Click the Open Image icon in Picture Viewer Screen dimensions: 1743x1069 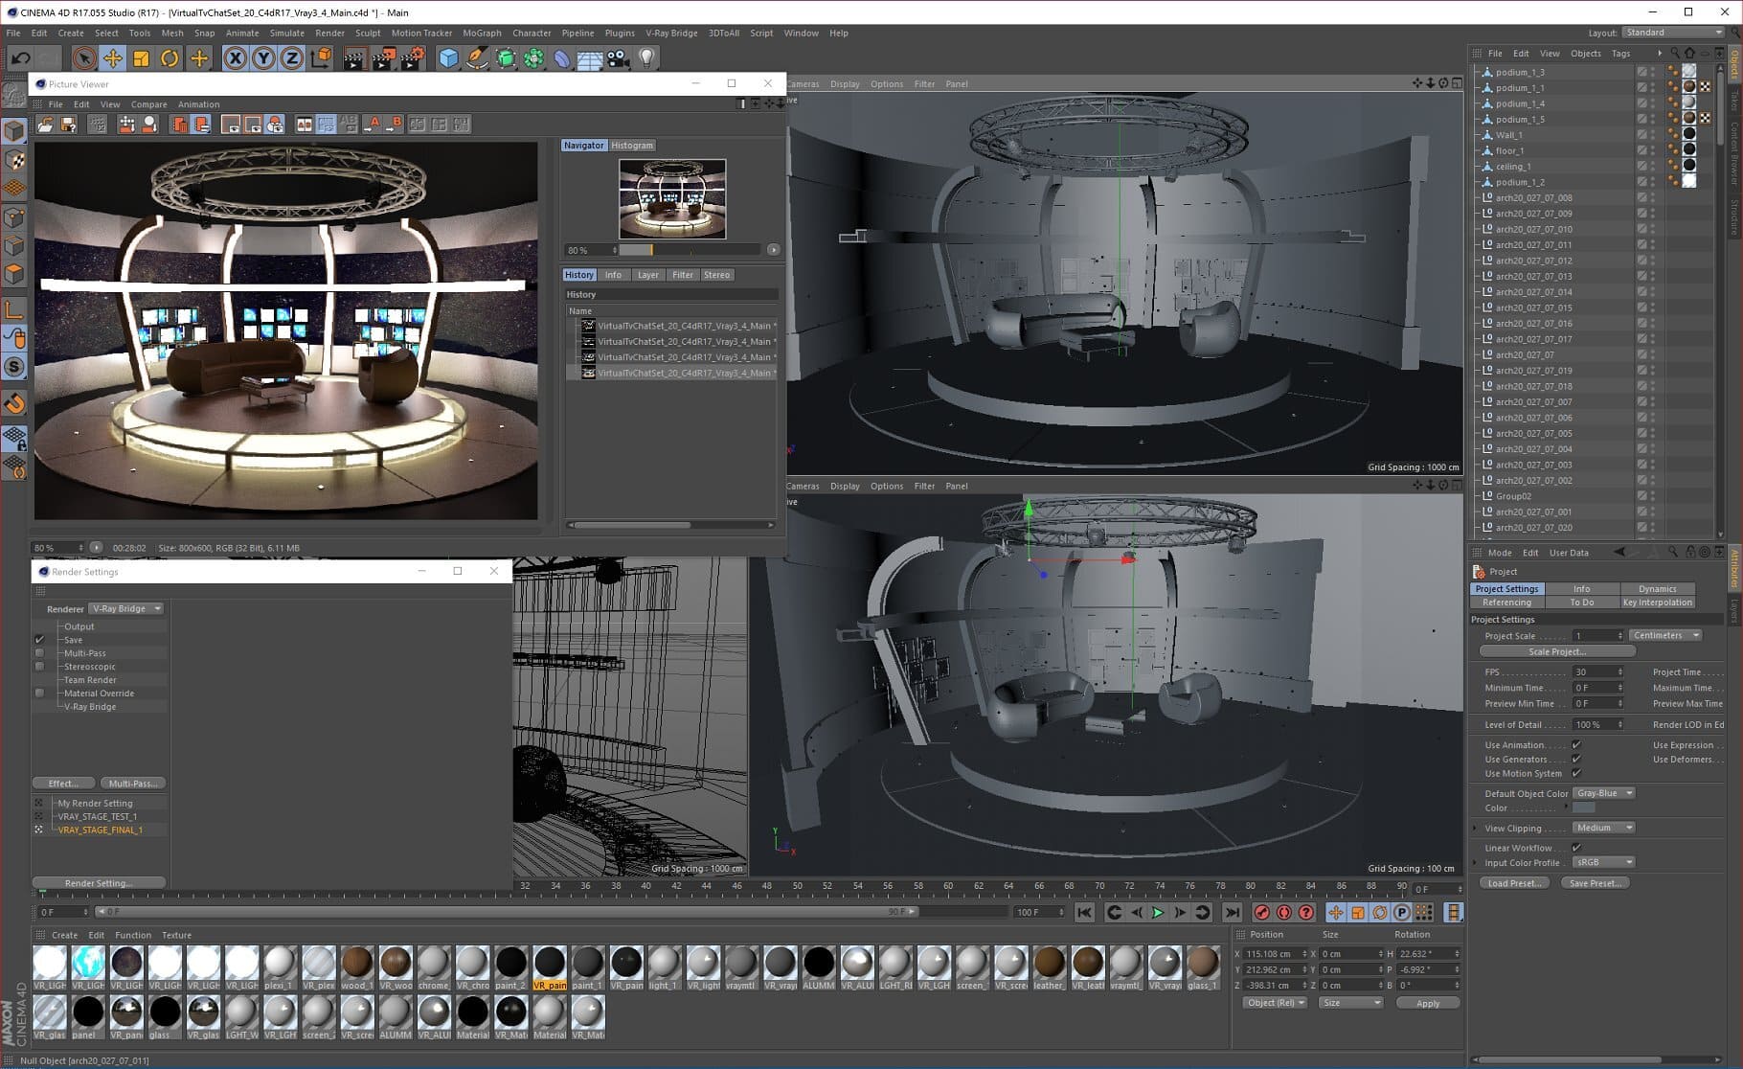tap(45, 125)
